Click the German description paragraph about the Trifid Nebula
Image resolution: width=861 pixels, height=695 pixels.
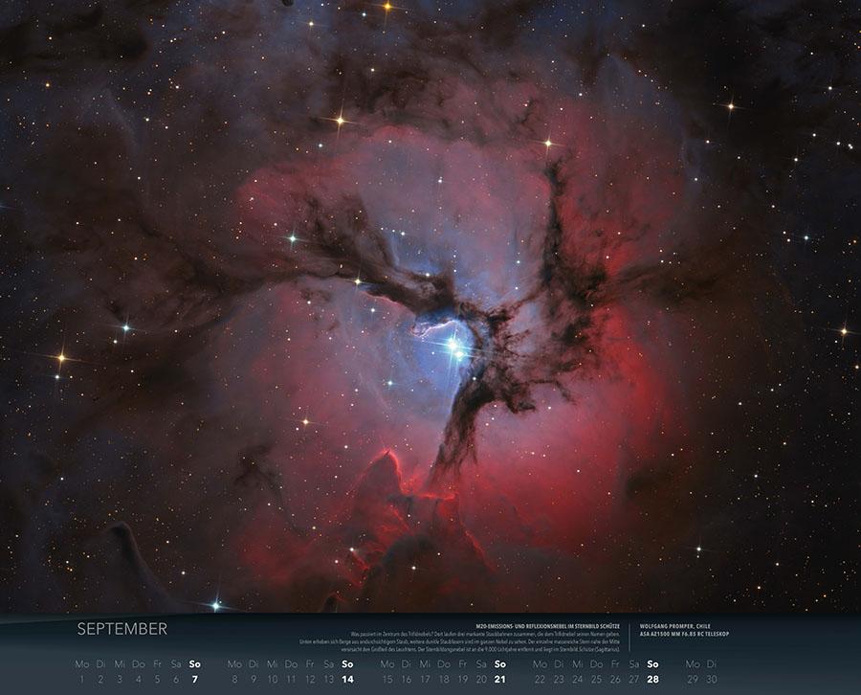click(459, 641)
